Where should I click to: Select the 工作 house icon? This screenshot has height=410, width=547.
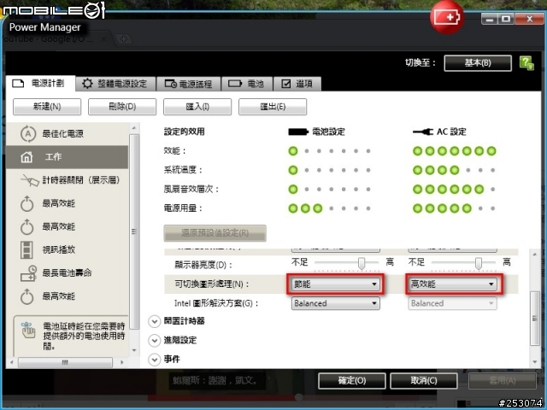(x=26, y=157)
